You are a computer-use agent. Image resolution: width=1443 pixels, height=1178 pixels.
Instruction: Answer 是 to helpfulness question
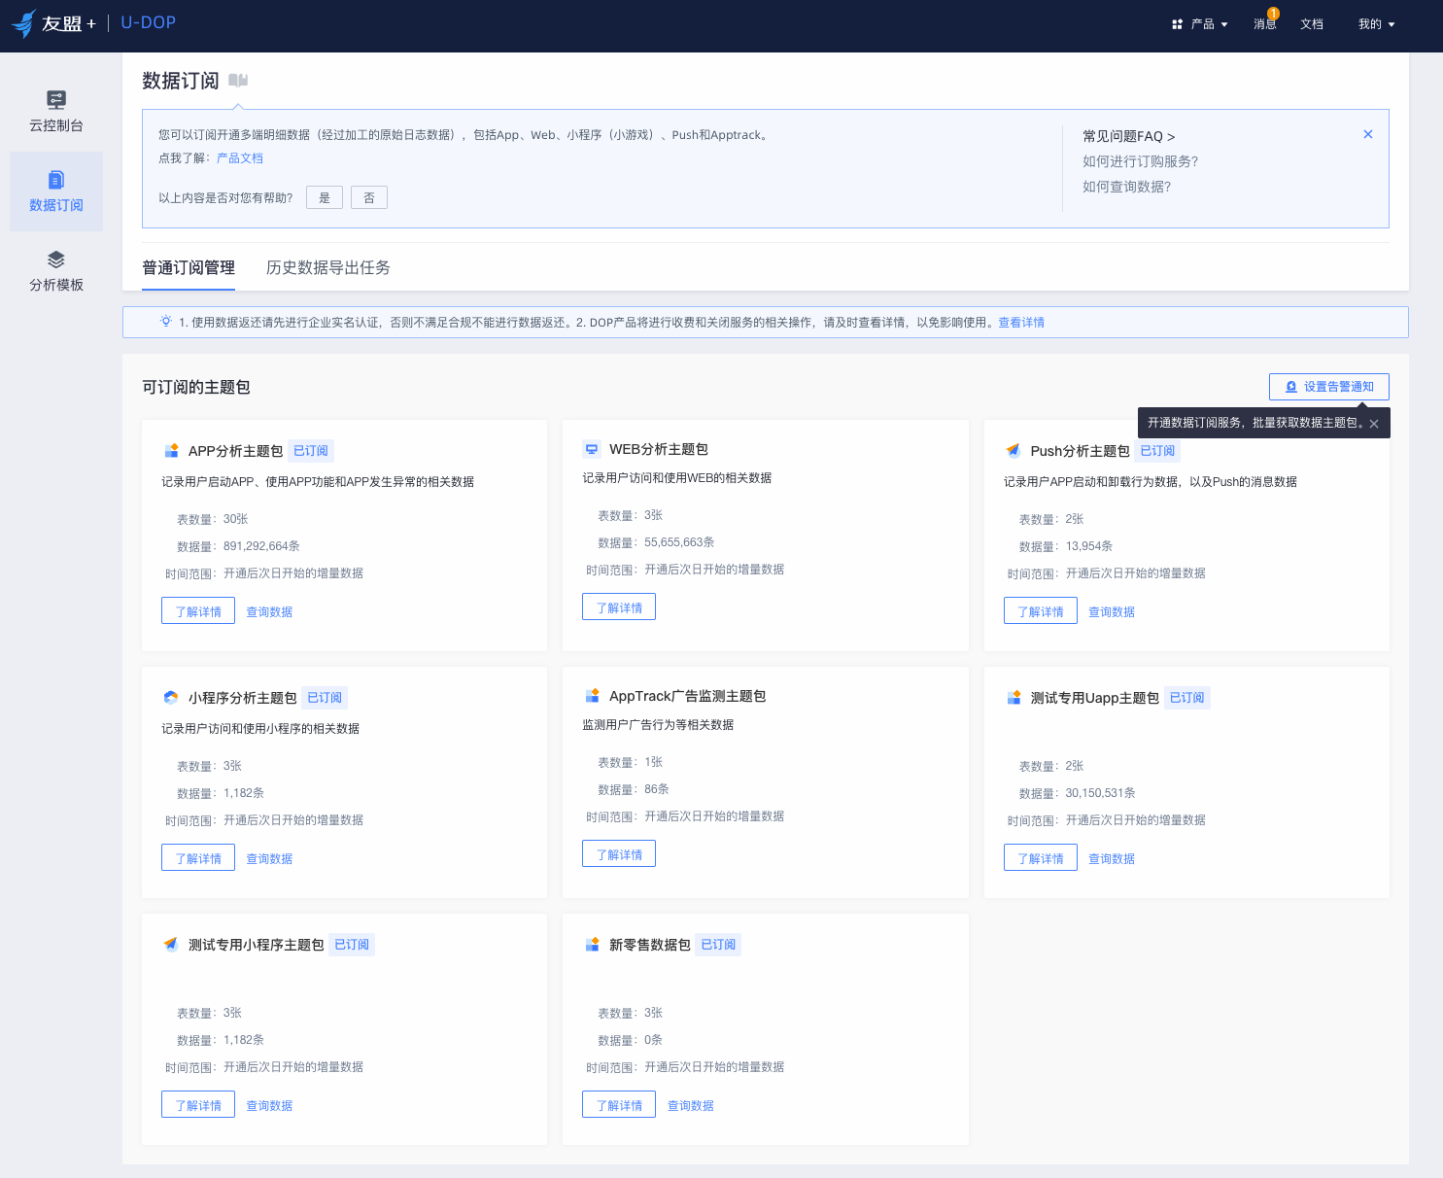pos(325,197)
